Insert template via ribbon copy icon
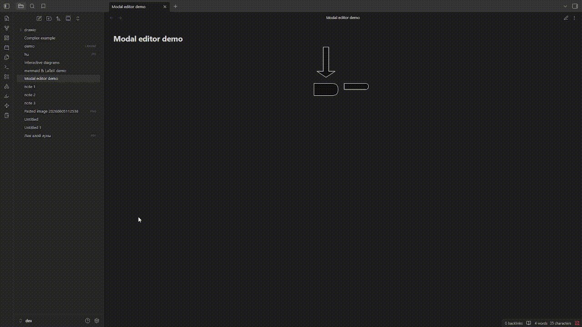Screen dimensions: 582x327 (6, 57)
